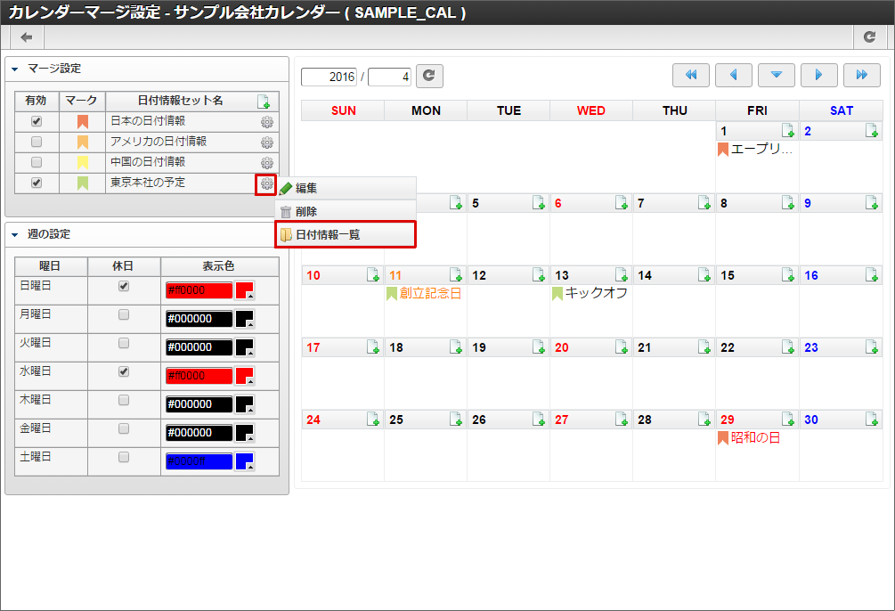This screenshot has height=611, width=895.
Task: Refresh calendar beside month field
Action: [x=429, y=77]
